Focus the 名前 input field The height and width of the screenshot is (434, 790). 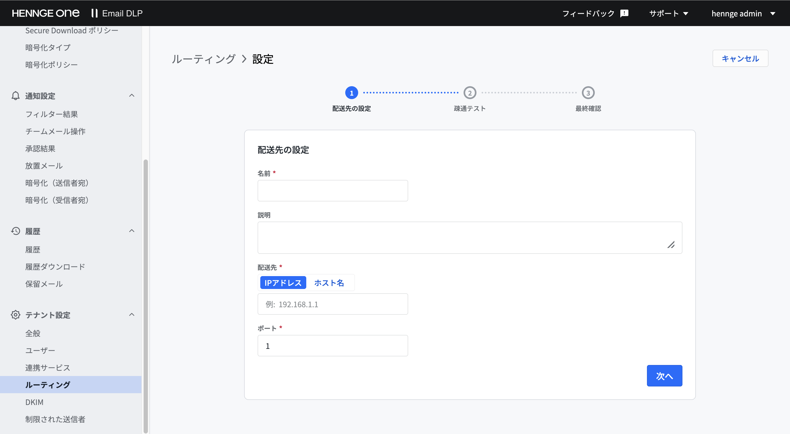click(333, 190)
